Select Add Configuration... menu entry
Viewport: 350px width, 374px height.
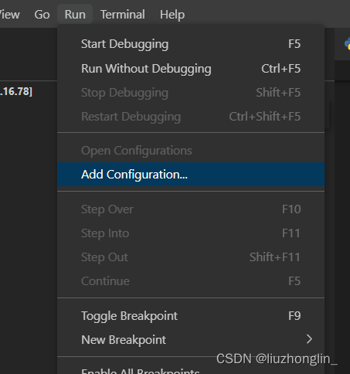[x=191, y=175]
